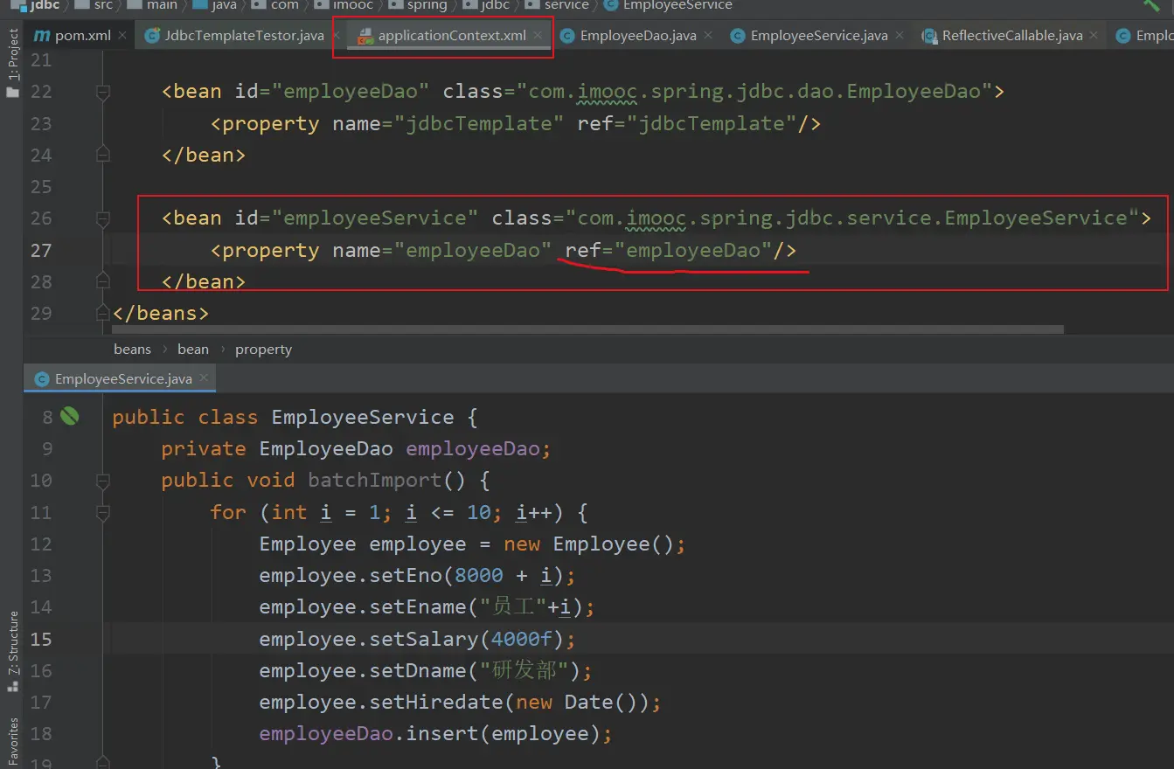Viewport: 1174px width, 769px height.
Task: Click the Spring bean gutter icon on line 8
Action: pos(70,417)
